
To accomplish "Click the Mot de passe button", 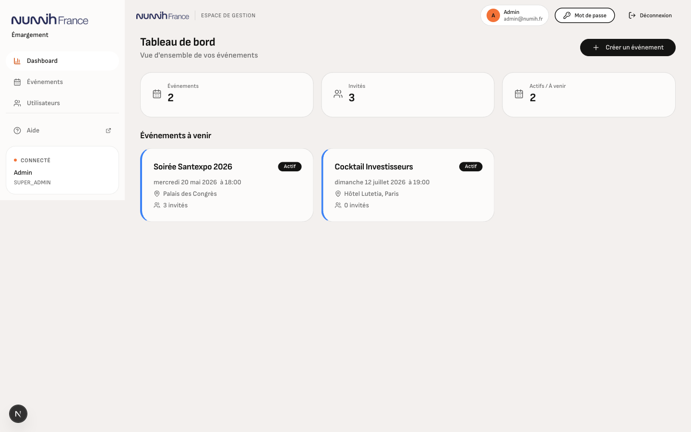I will [x=584, y=15].
